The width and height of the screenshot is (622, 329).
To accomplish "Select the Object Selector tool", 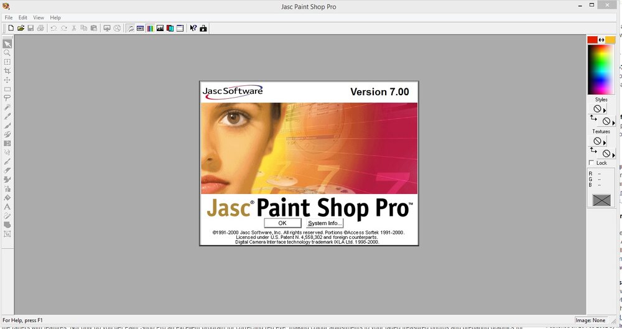I will pos(7,234).
